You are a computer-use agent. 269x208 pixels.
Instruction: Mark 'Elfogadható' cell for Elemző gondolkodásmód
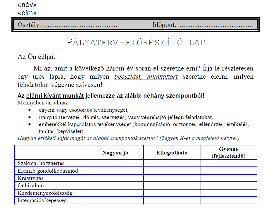click(172, 171)
